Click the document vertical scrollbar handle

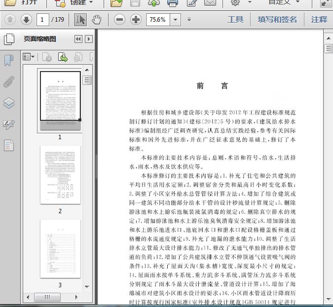329,48
